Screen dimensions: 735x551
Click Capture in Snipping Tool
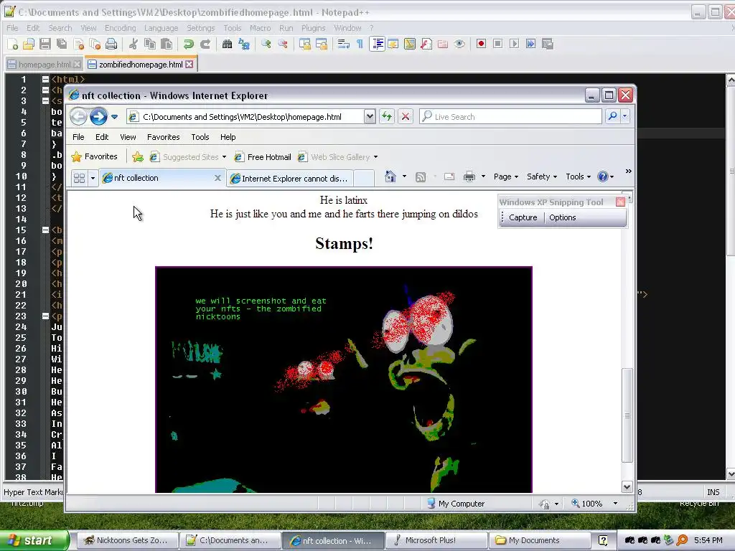pyautogui.click(x=523, y=217)
